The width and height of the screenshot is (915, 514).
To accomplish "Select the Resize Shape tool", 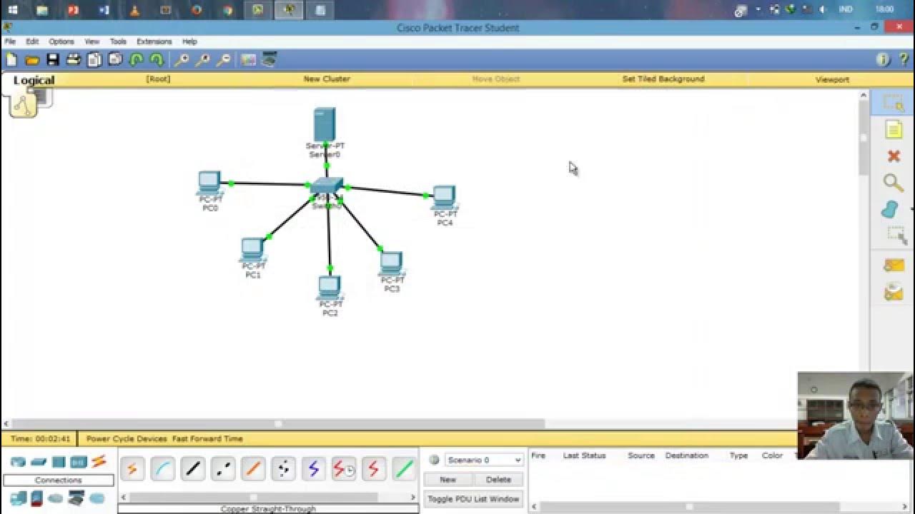I will click(x=896, y=235).
